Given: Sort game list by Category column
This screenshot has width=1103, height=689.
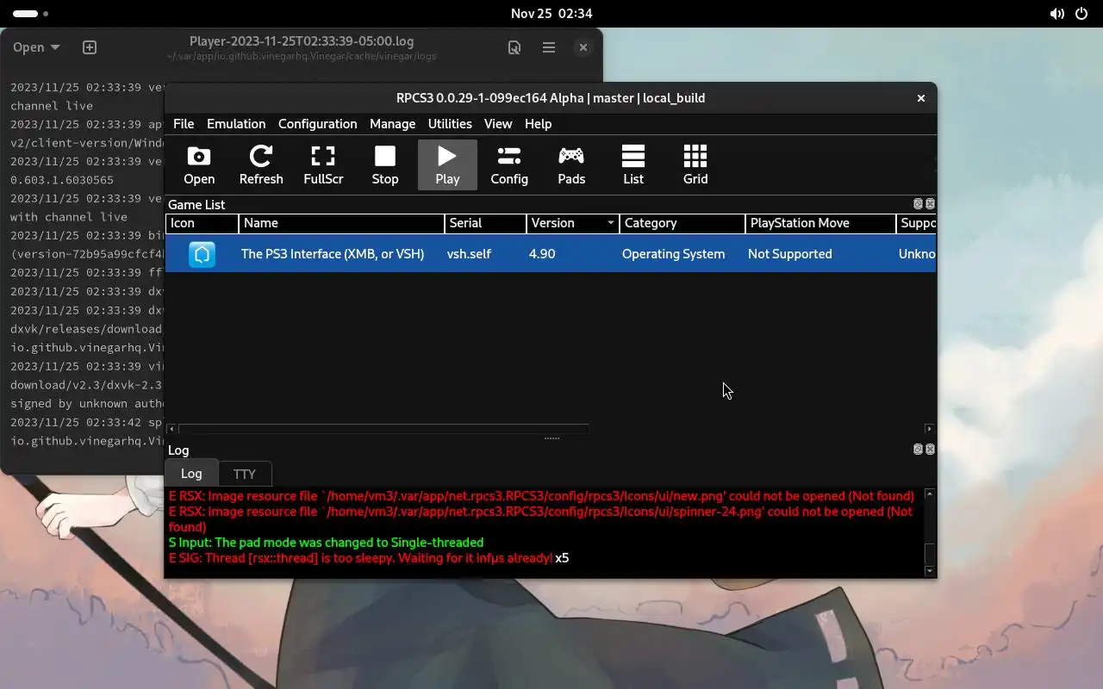Looking at the screenshot, I should [x=682, y=223].
